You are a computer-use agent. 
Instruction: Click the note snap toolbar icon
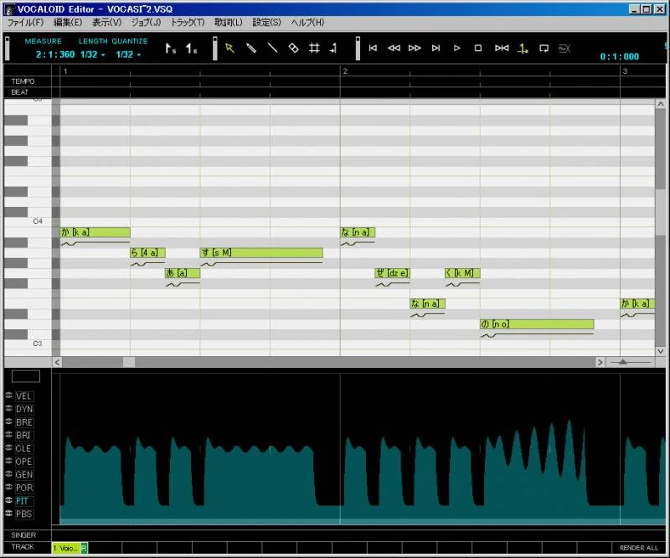pyautogui.click(x=333, y=48)
